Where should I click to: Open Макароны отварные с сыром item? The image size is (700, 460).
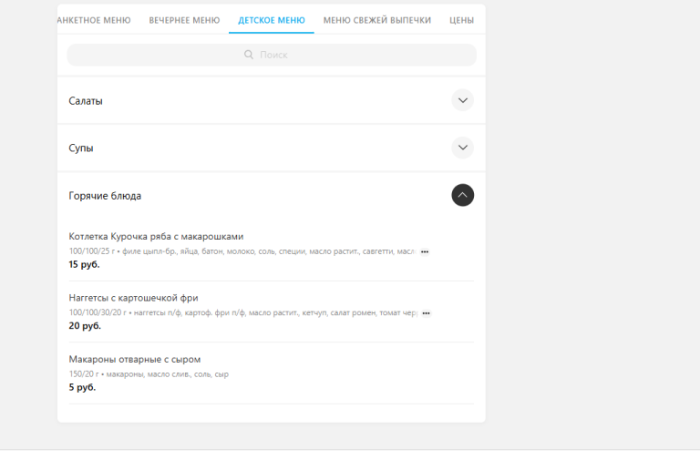click(135, 359)
